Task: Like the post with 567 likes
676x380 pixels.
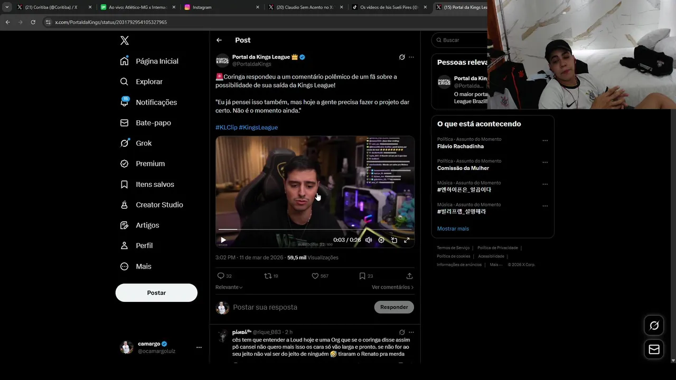Action: point(320,276)
